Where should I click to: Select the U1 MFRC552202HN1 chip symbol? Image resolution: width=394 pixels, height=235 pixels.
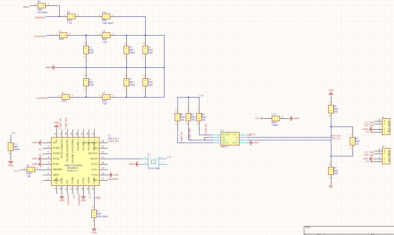[75, 161]
